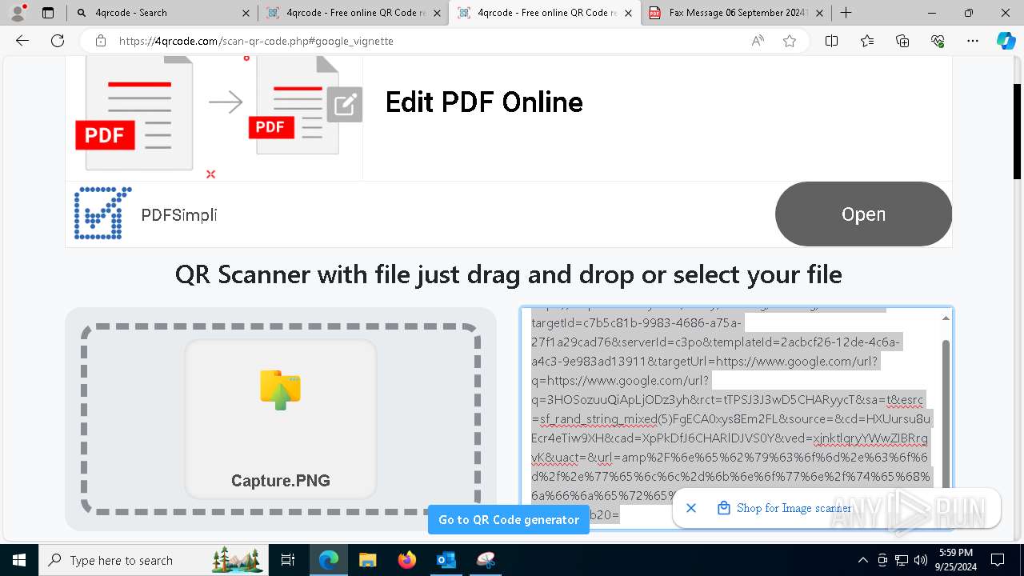This screenshot has height=576, width=1024.
Task: Open Shop for Image scanner
Action: tap(785, 508)
